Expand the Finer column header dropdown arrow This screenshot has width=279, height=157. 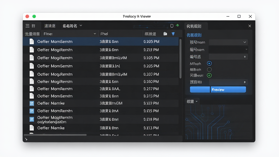[95, 34]
